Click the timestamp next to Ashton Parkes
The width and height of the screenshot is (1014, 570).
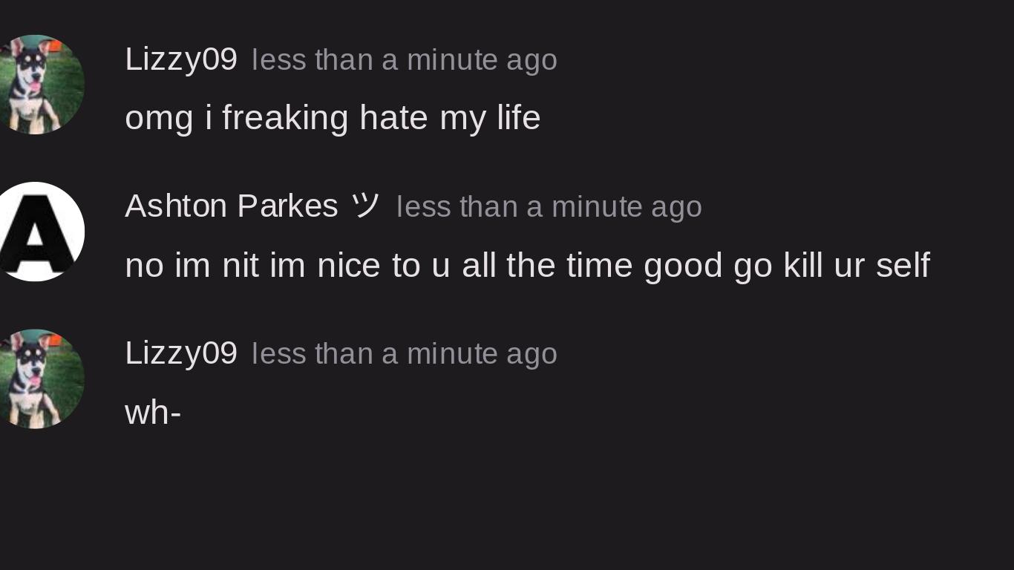(549, 207)
